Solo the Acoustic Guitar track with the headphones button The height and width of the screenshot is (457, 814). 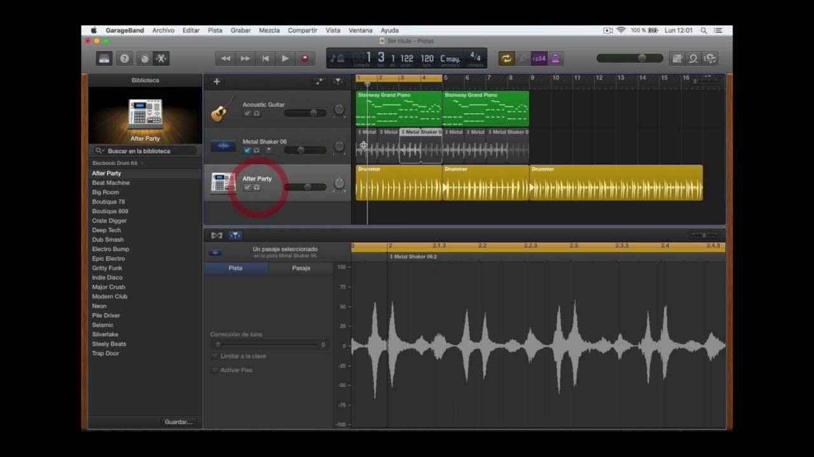tap(257, 114)
